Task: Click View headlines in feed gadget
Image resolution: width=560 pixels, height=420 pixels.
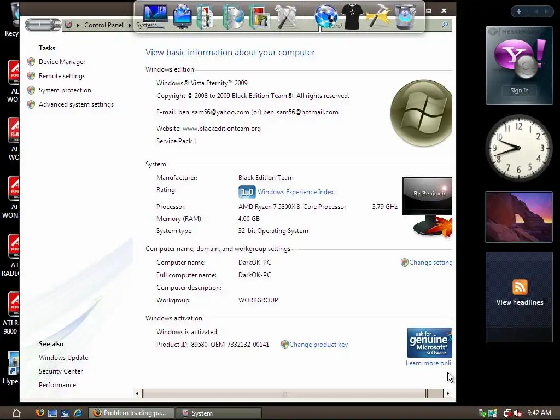Action: tap(520, 302)
